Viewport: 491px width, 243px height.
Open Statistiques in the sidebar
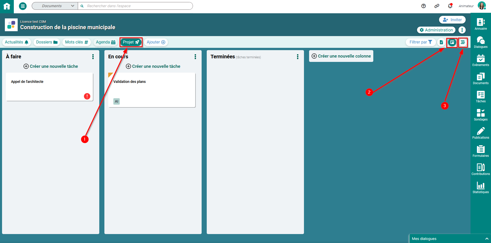pos(481,187)
